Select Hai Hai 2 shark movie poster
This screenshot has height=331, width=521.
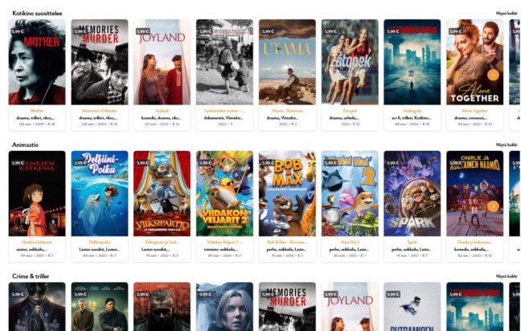[350, 194]
